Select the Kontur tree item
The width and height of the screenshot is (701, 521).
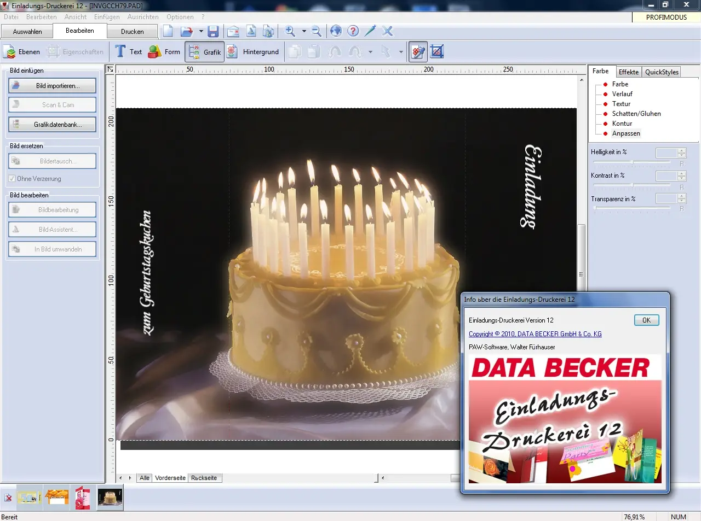[622, 124]
